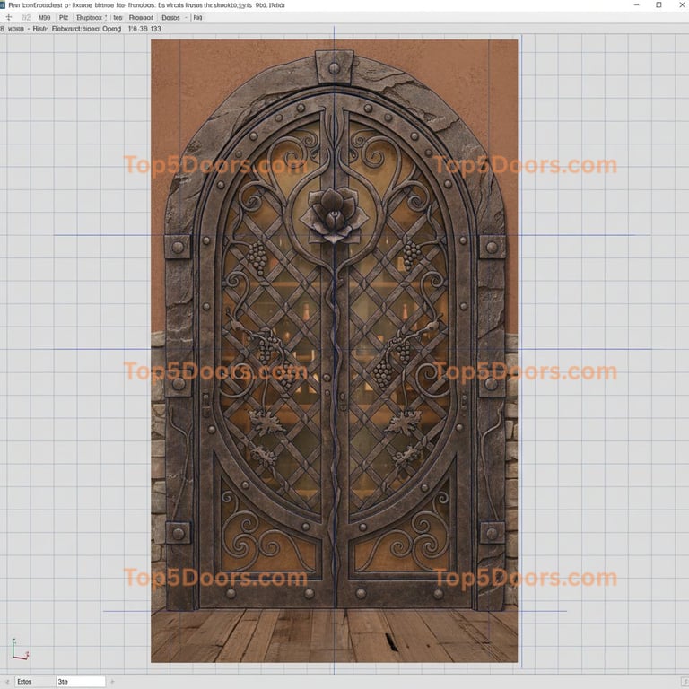The height and width of the screenshot is (689, 689).
Task: Click the 'Riq' toolbar item
Action: click(197, 18)
